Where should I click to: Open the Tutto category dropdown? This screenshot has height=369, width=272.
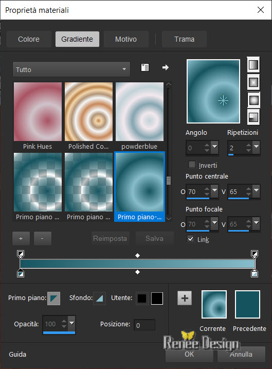71,69
